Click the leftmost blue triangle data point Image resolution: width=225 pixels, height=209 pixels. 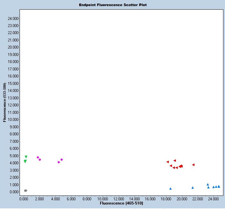170,188
